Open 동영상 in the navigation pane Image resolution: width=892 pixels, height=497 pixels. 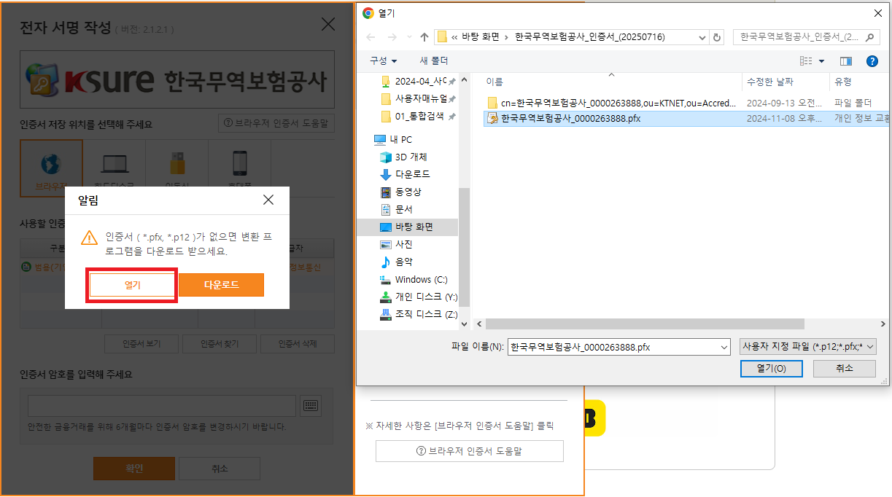click(x=400, y=192)
